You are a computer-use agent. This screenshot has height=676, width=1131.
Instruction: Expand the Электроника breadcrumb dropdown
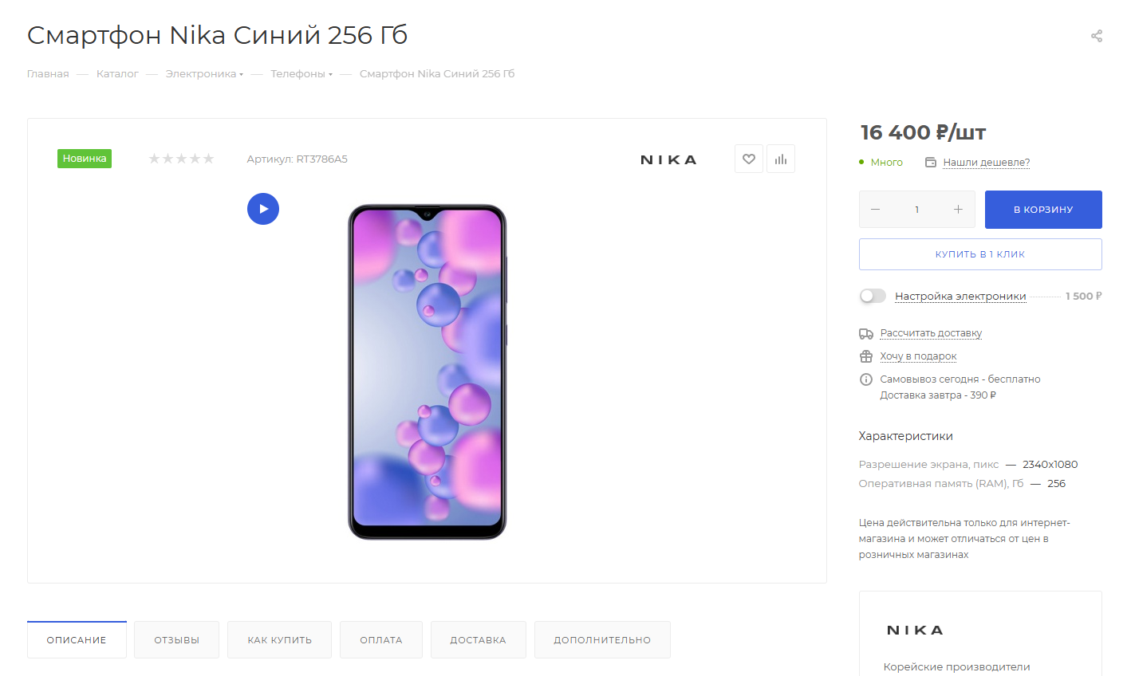(x=241, y=74)
